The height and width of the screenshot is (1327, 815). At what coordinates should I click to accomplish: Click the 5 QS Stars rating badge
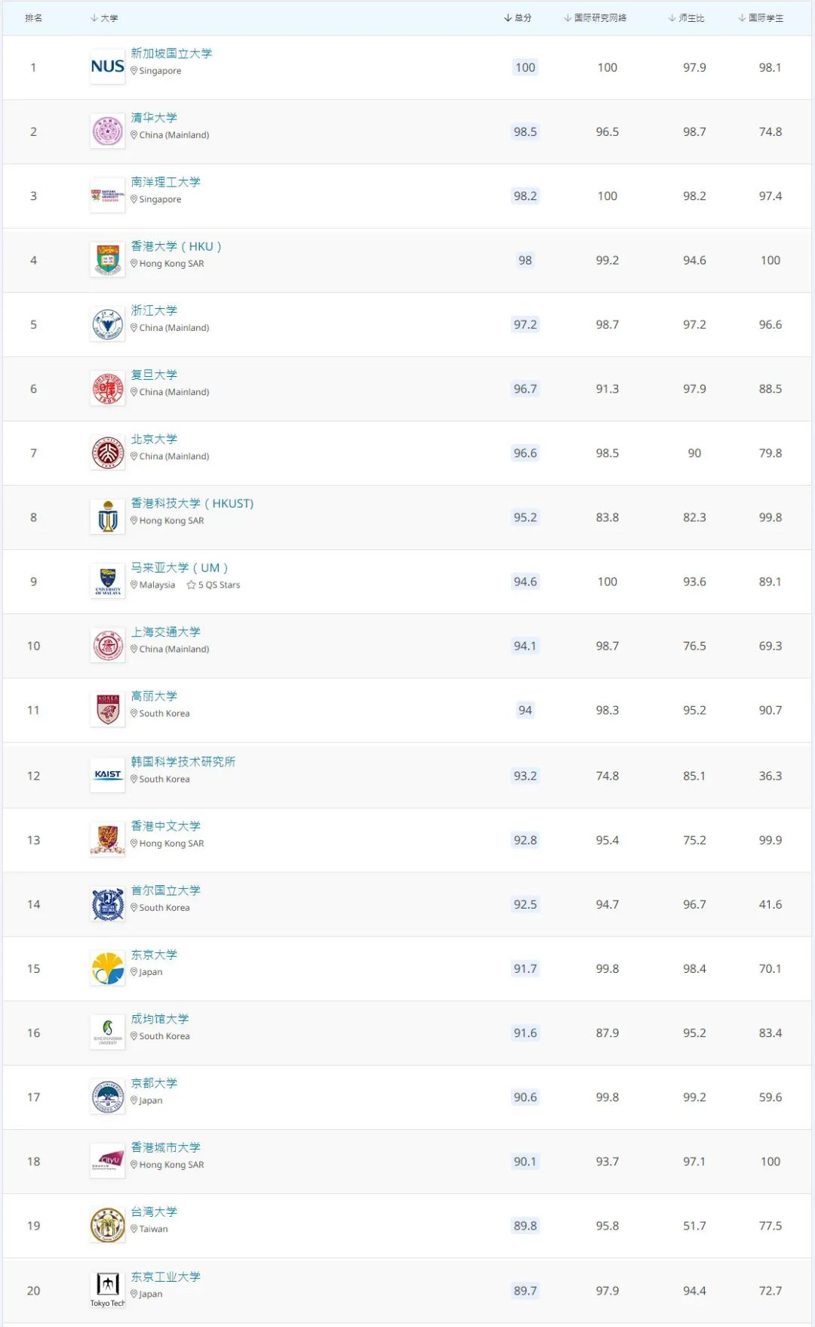click(214, 585)
